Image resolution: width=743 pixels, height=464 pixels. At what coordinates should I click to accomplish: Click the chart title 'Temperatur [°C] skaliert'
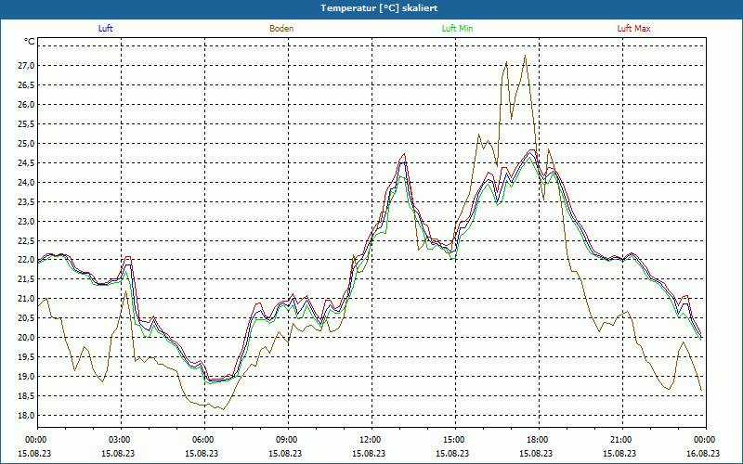[371, 7]
